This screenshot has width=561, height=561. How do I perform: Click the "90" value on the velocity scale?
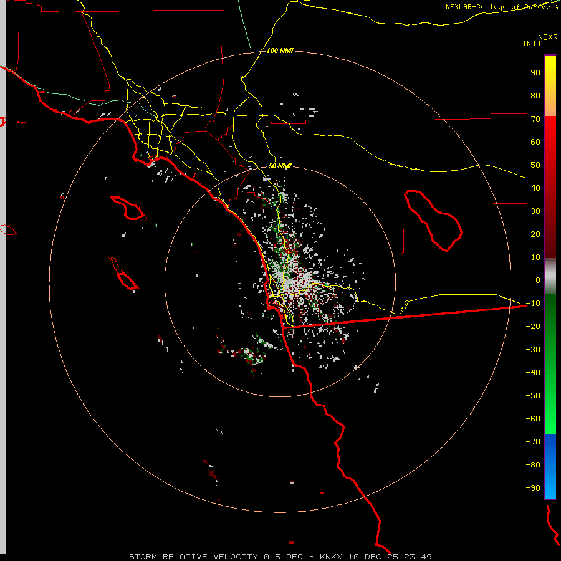click(x=535, y=73)
